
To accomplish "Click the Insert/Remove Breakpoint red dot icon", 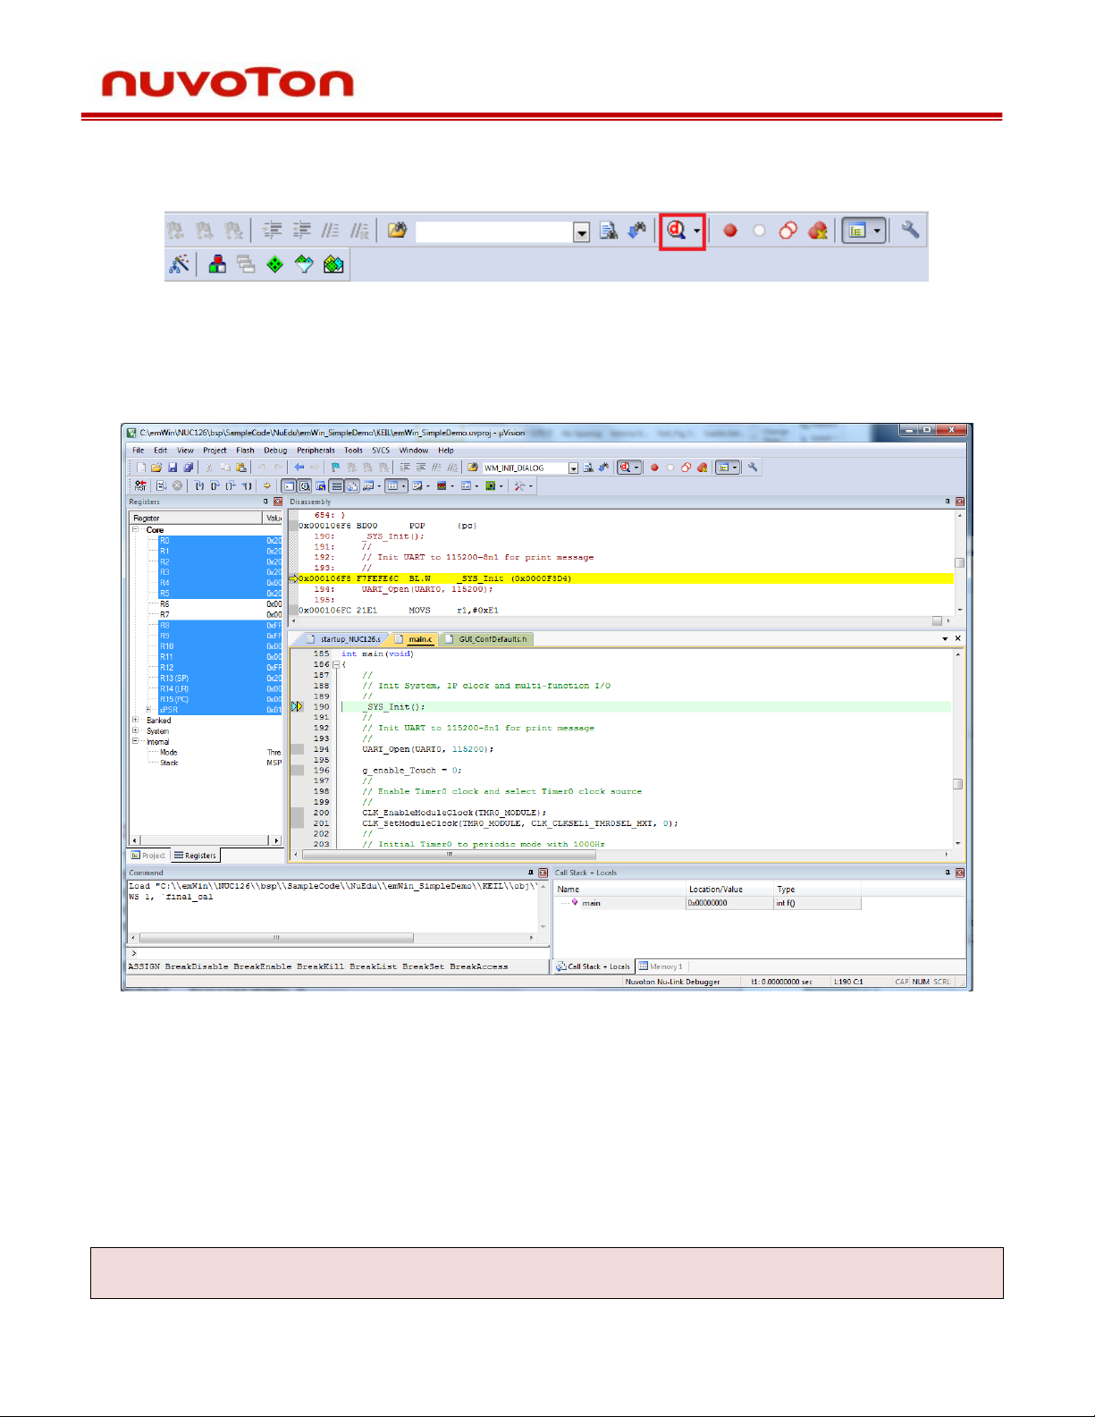I will [730, 231].
